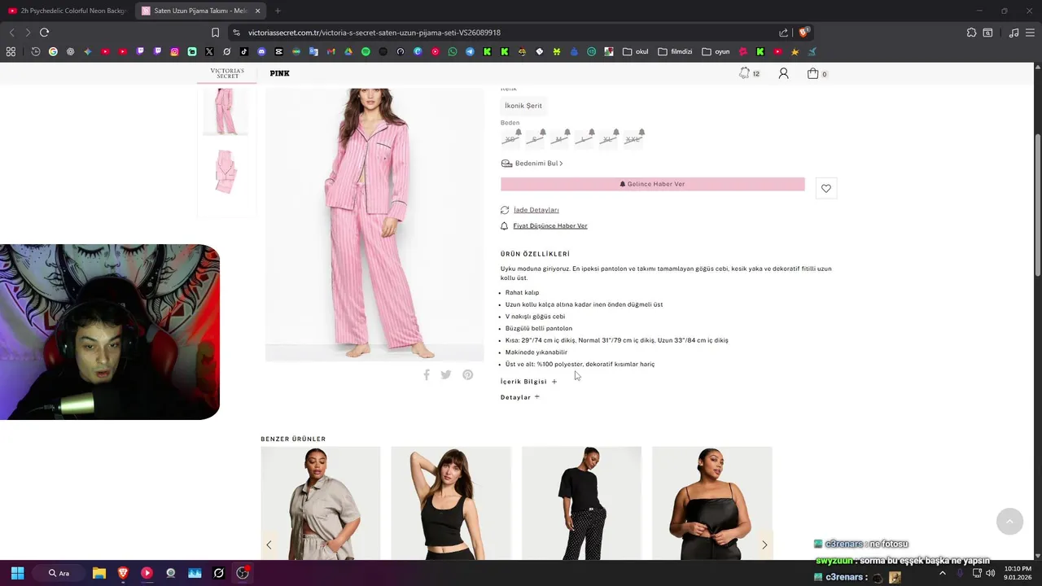Switch to the Psychedelic Colorful Neon tab
This screenshot has height=586, width=1042.
point(67,11)
